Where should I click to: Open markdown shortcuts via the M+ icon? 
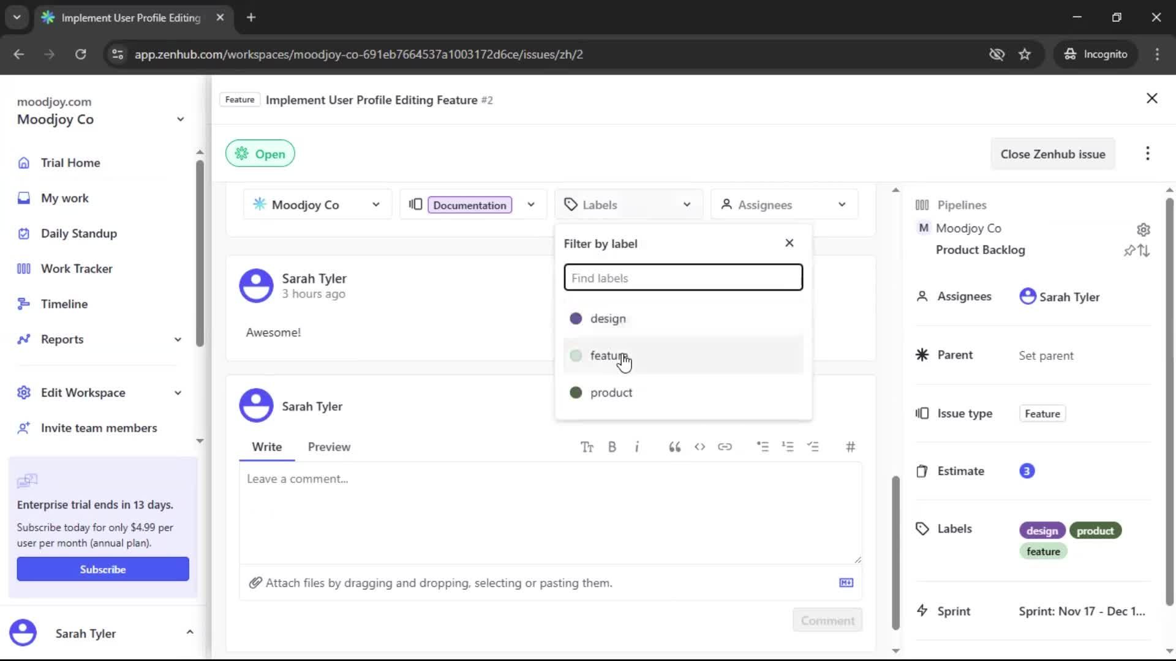846,583
